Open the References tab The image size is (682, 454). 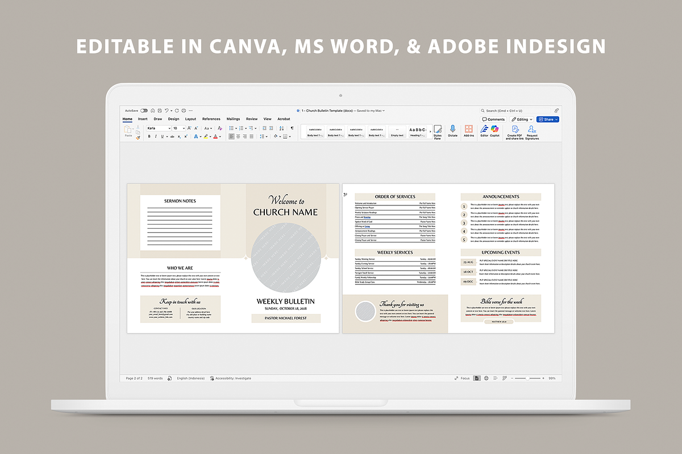pos(211,119)
